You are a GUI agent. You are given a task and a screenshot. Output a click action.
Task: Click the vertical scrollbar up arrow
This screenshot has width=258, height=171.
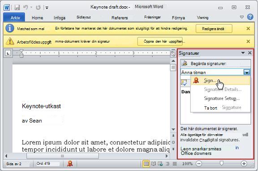click(x=173, y=61)
